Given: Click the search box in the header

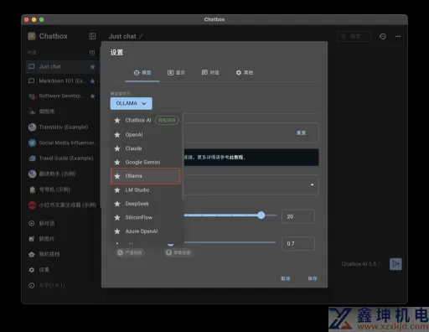Looking at the screenshot, I should 354,36.
